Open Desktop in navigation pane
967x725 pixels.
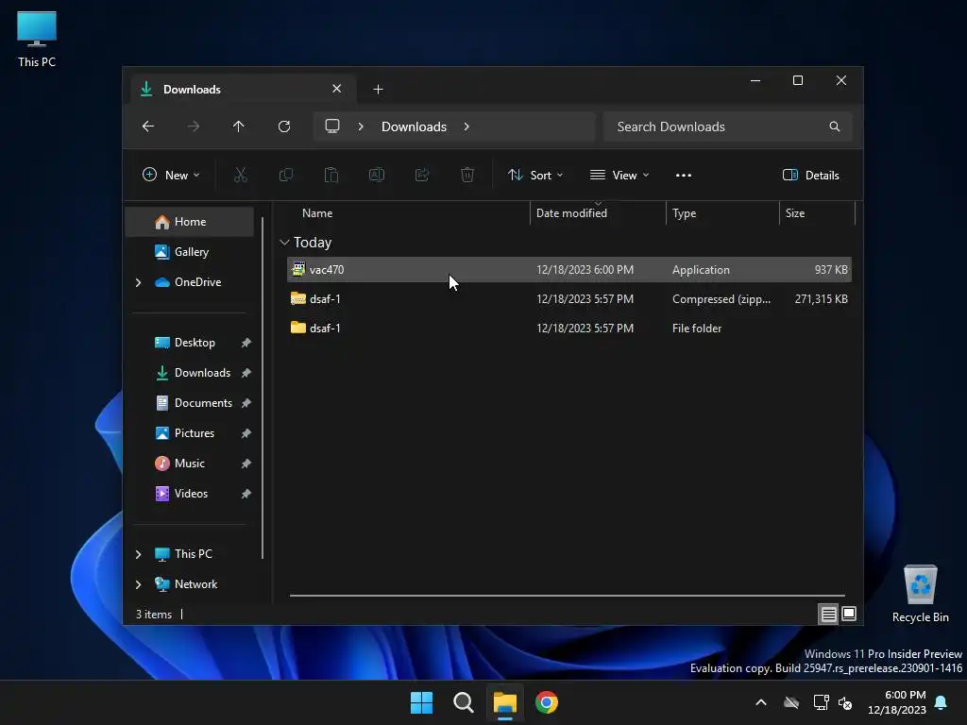189,343
